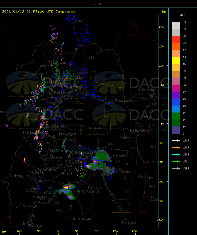Pick the purple 36-39 dBZ legend swatch

click(x=176, y=95)
